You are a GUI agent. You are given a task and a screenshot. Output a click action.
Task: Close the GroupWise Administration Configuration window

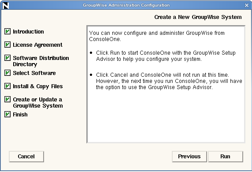tap(247, 5)
